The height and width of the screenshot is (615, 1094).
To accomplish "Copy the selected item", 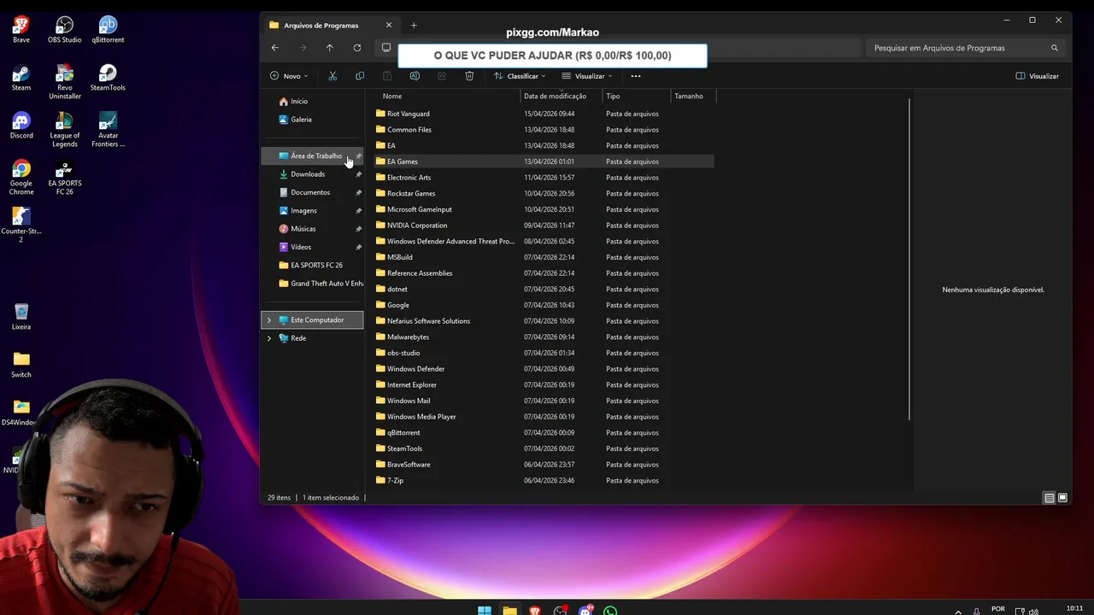I will [360, 76].
